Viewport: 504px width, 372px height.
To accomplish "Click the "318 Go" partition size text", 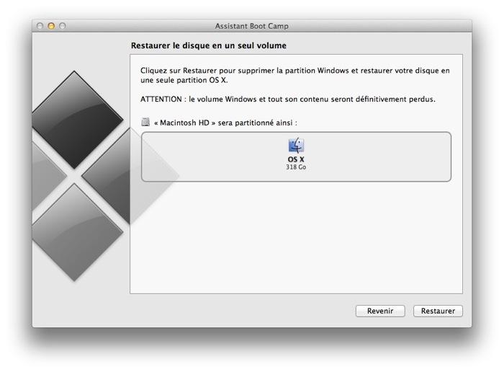I will [x=296, y=167].
